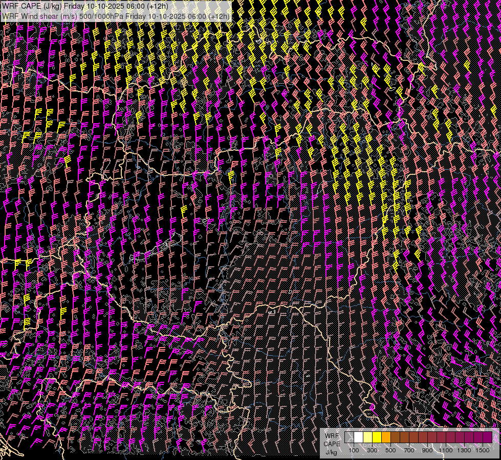501x460 pixels.
Task: Click the 900 legend tick label
Action: [x=427, y=450]
